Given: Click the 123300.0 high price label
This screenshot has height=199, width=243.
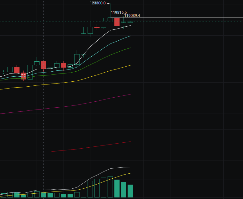Looking at the screenshot, I should (98, 3).
